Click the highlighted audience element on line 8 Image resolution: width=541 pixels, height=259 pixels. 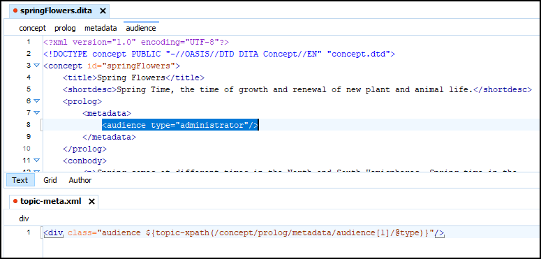click(x=180, y=125)
